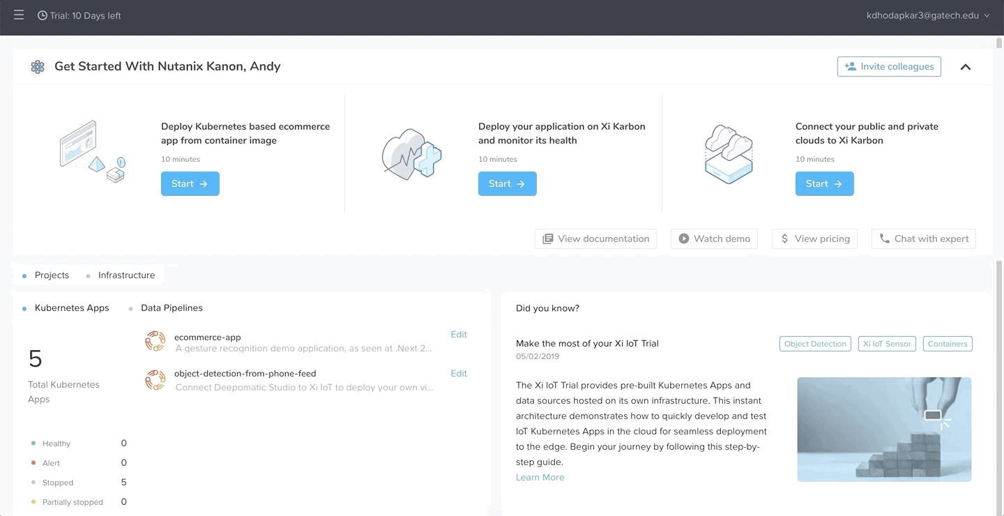Click the ecommerce app dashboard illustration
Viewport: 1004px width, 516px height.
[x=92, y=152]
